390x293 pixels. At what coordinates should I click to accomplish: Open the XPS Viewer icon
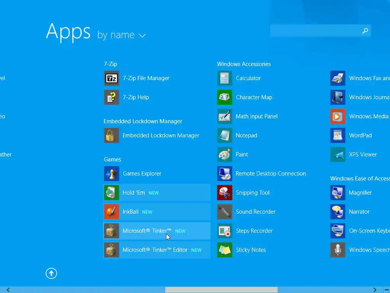pos(338,155)
